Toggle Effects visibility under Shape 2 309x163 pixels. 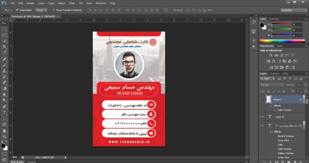271,106
